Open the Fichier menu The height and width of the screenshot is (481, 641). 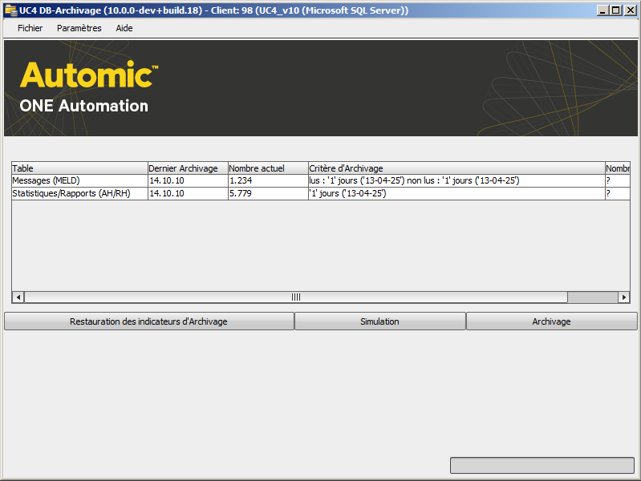coord(30,28)
